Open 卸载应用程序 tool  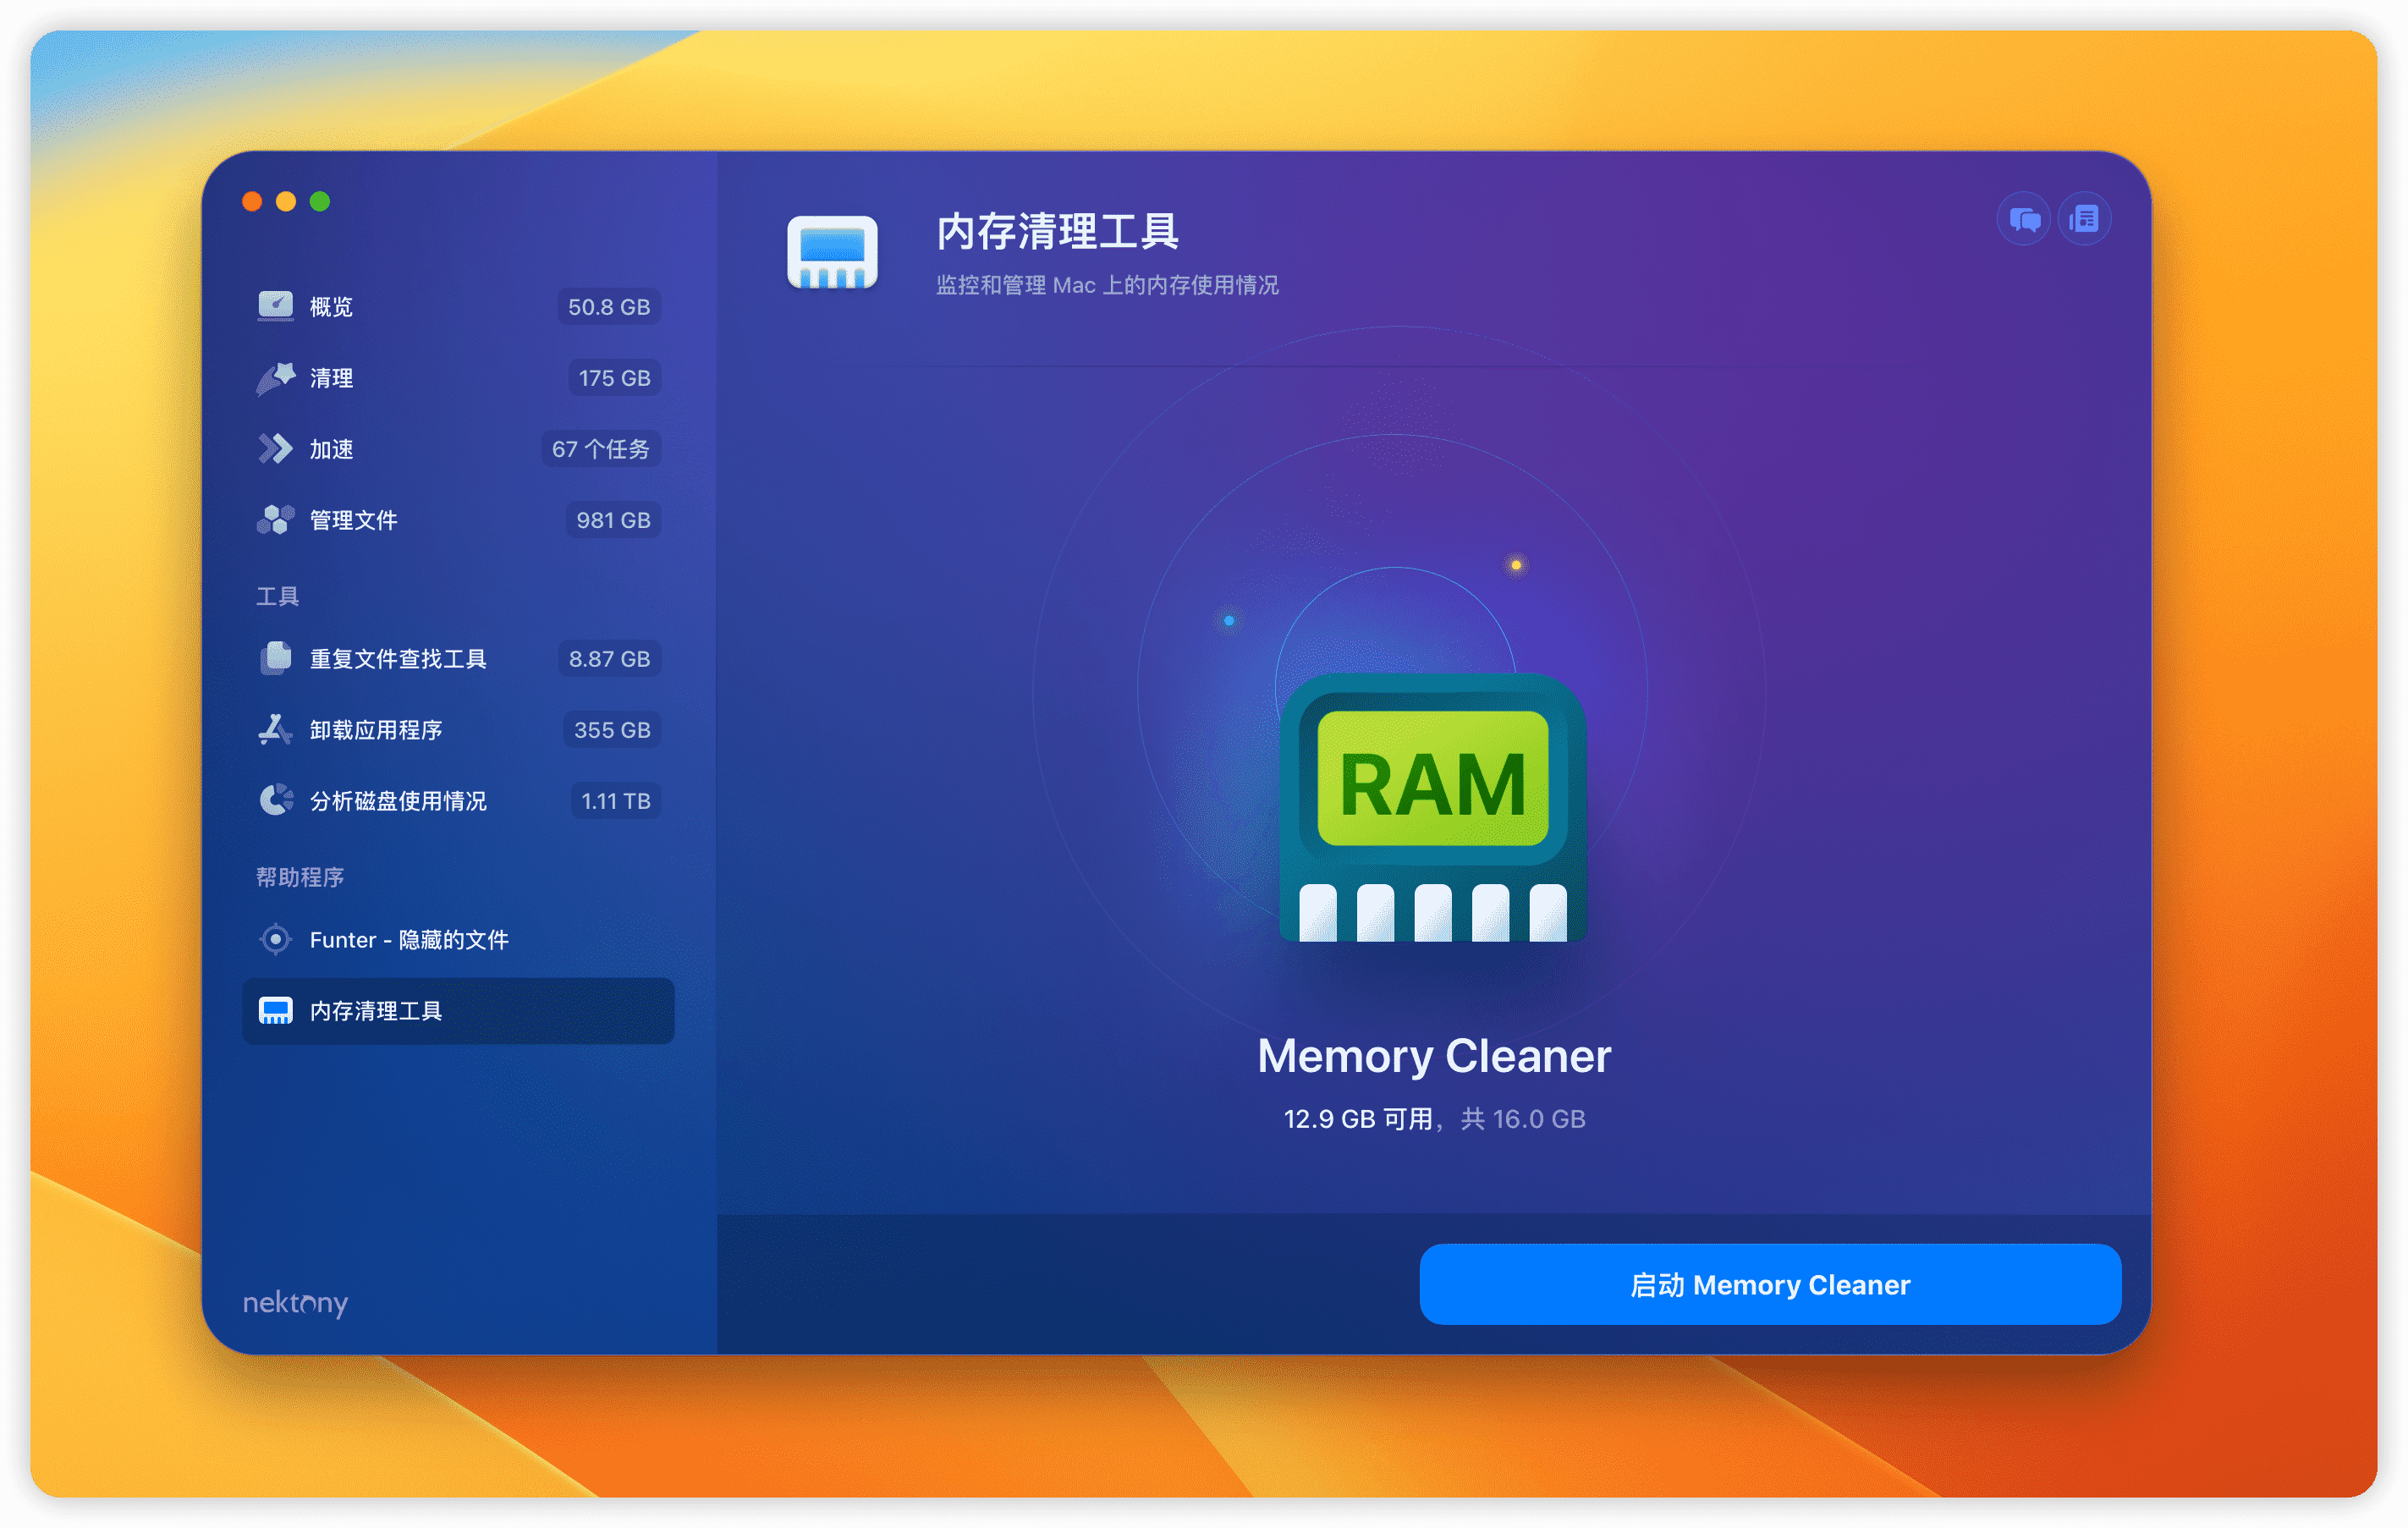click(x=458, y=730)
